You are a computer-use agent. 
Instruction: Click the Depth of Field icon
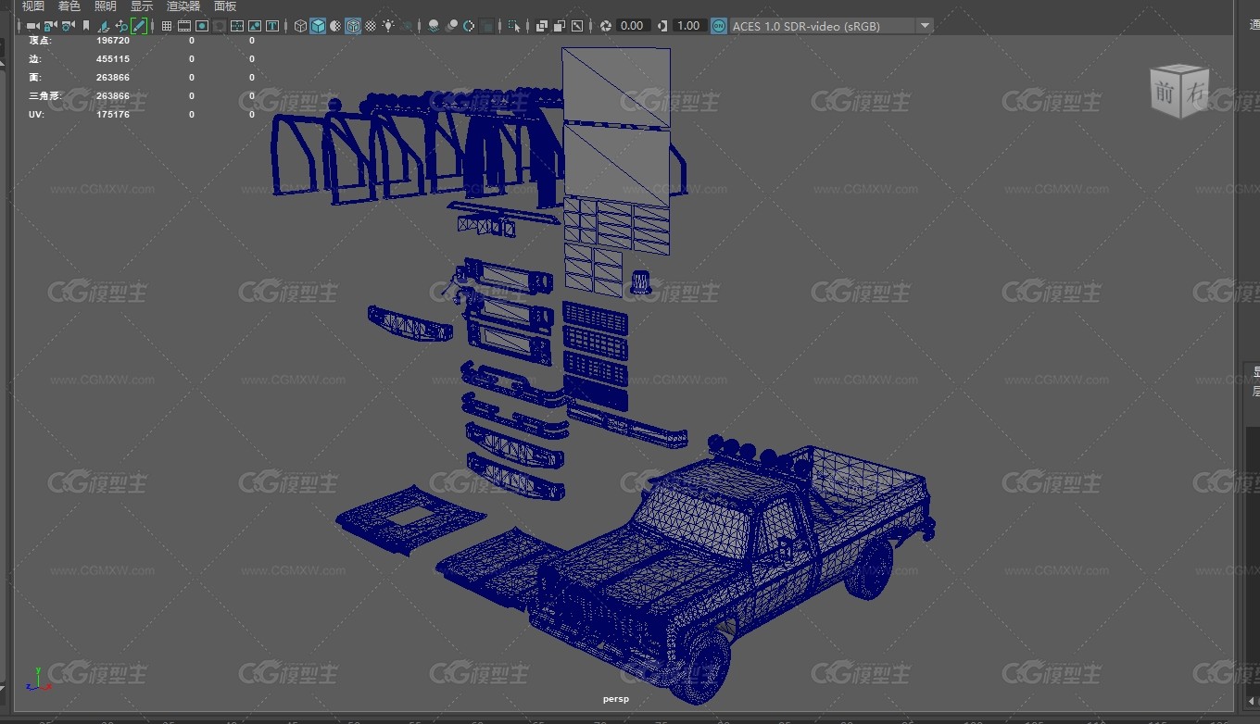click(486, 26)
